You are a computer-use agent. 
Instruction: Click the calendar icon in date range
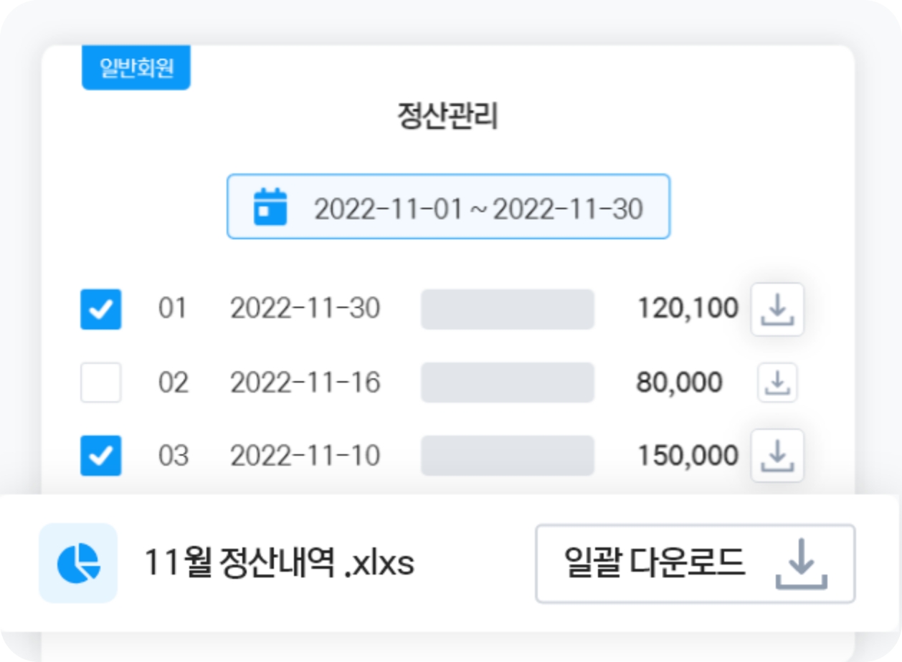[270, 207]
